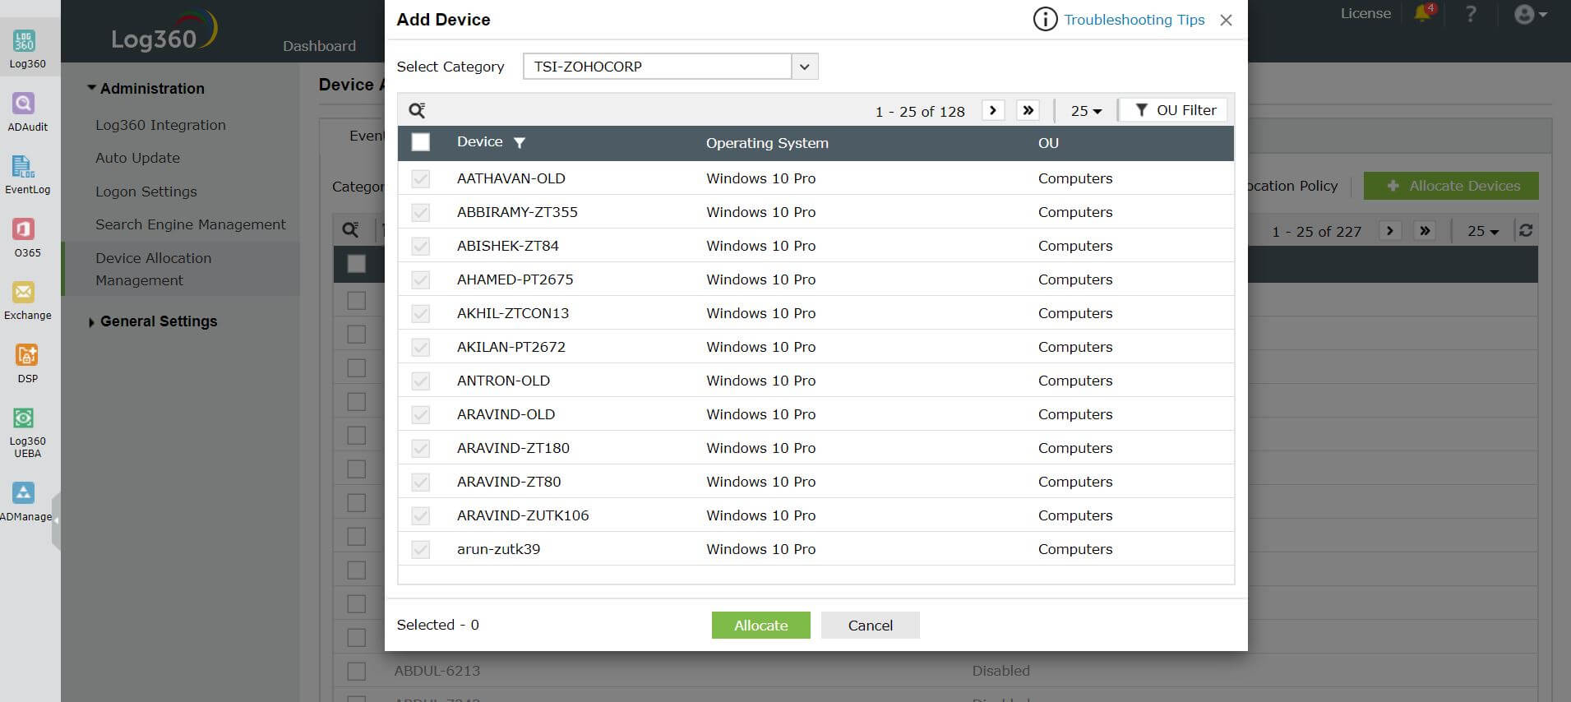Sort by Operating System column header

pos(767,143)
